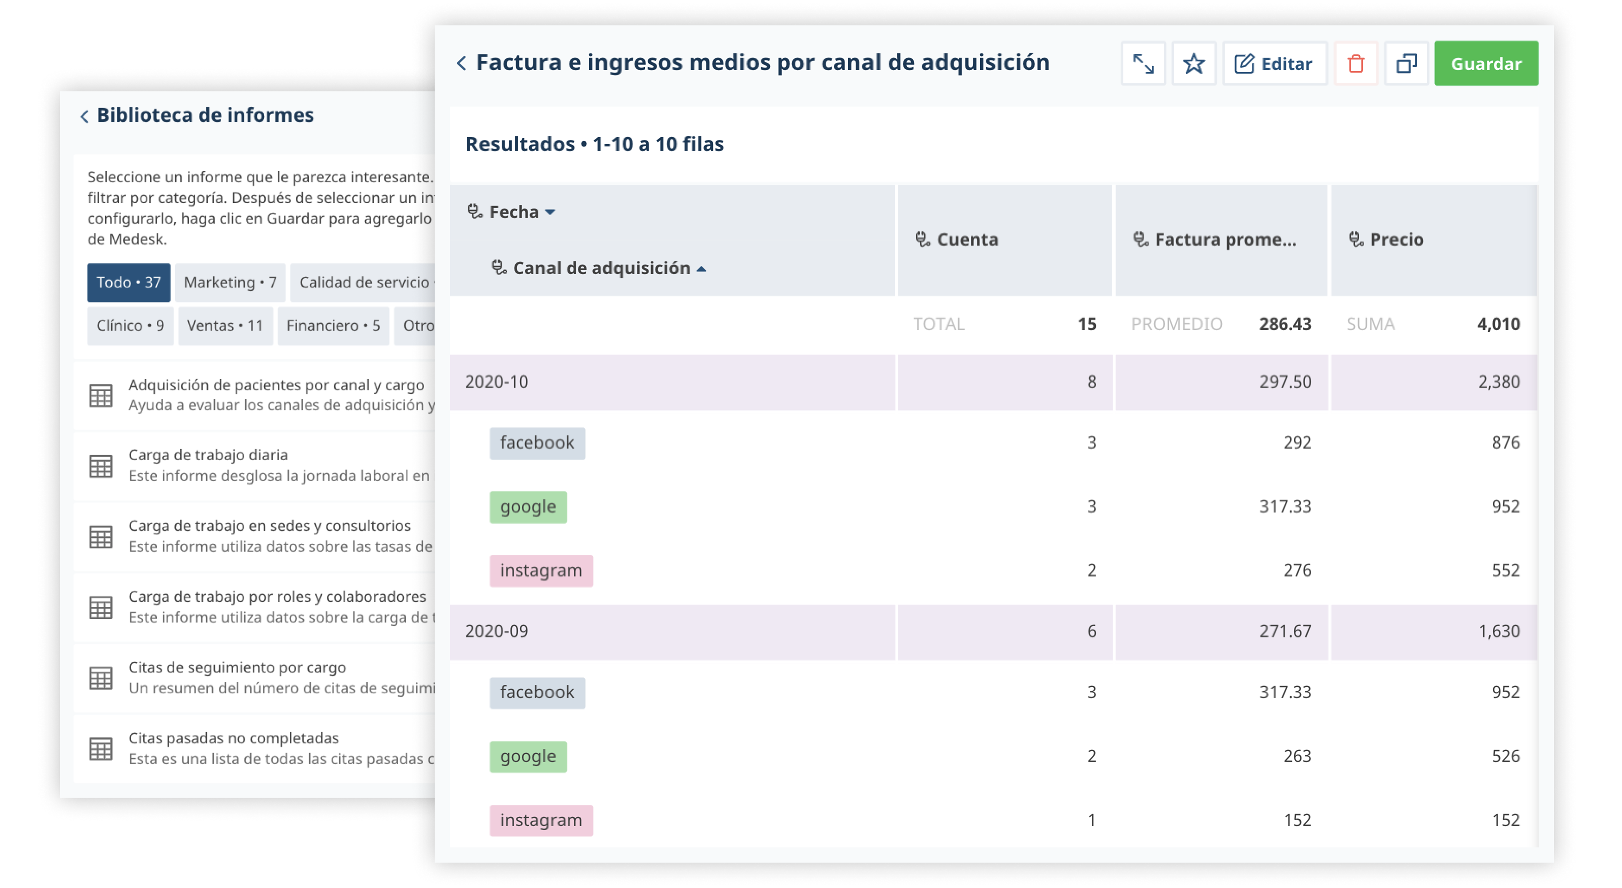Open Citas de seguimiento por cargo report
This screenshot has height=888, width=1622.
click(237, 668)
